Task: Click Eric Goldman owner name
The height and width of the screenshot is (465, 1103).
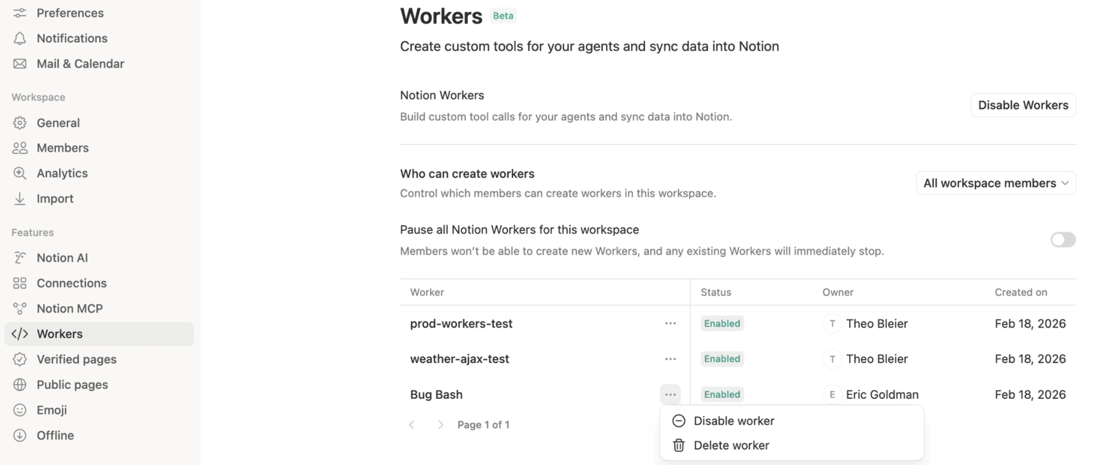Action: point(882,395)
